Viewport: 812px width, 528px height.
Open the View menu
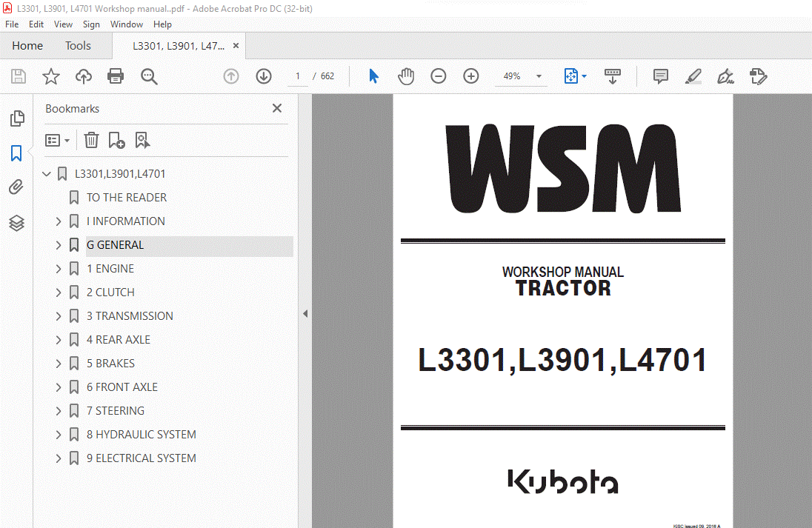point(63,24)
